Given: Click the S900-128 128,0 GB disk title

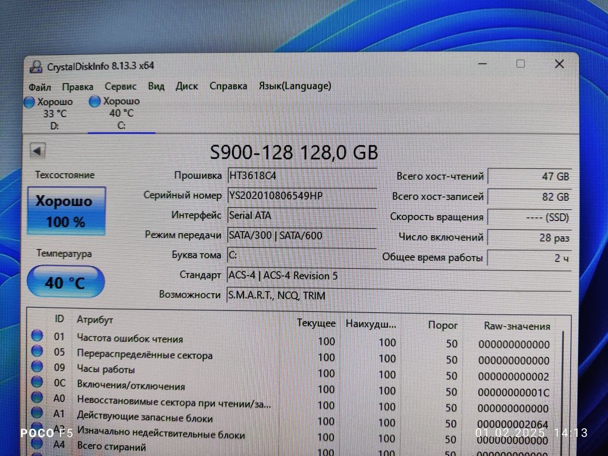Looking at the screenshot, I should 294,152.
